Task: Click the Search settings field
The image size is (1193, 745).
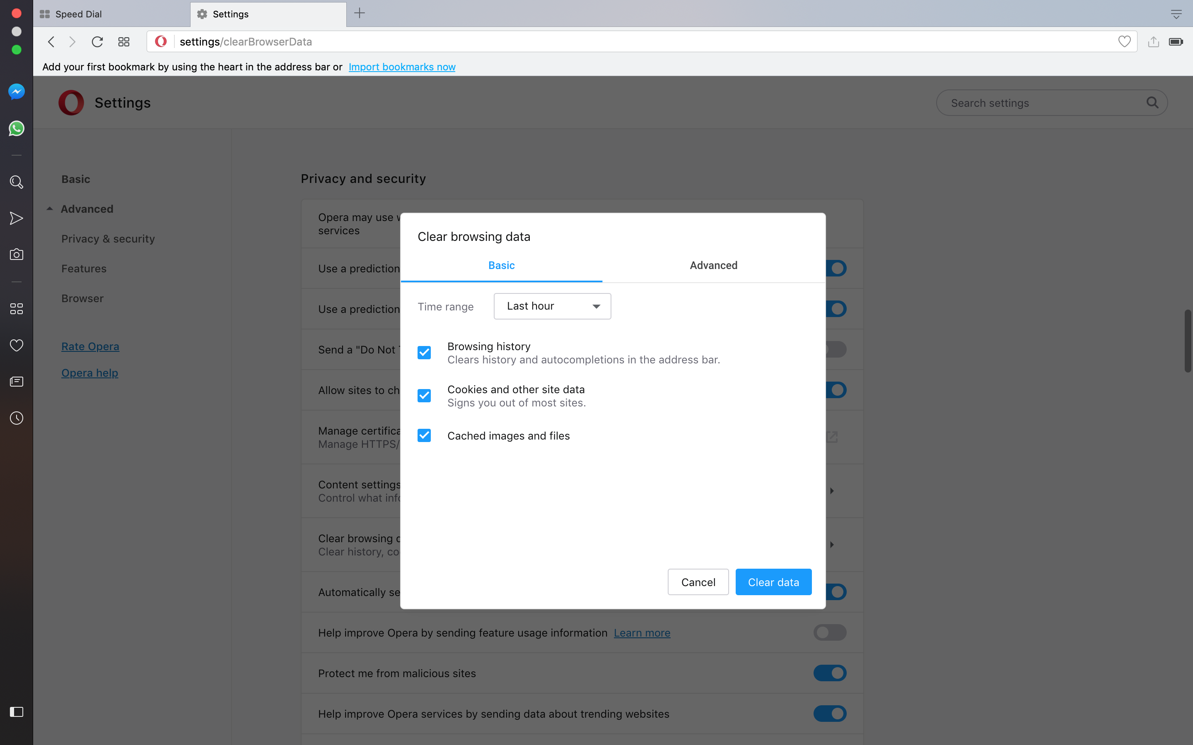Action: (1051, 103)
